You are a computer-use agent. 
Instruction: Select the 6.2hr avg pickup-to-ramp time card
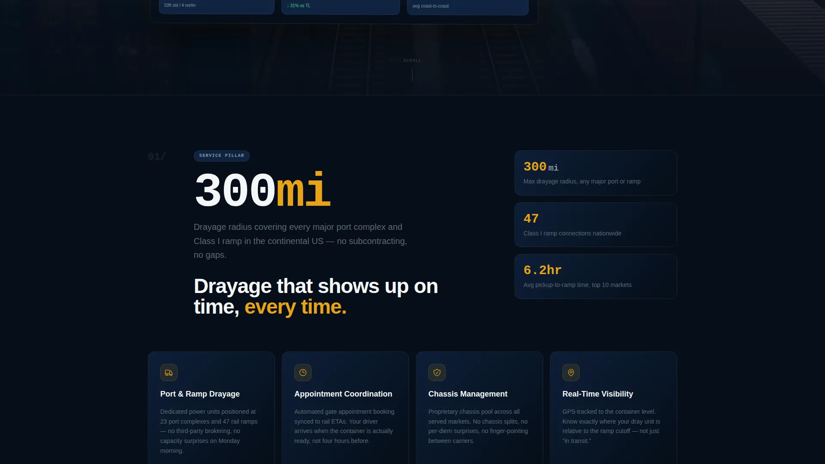(596, 276)
